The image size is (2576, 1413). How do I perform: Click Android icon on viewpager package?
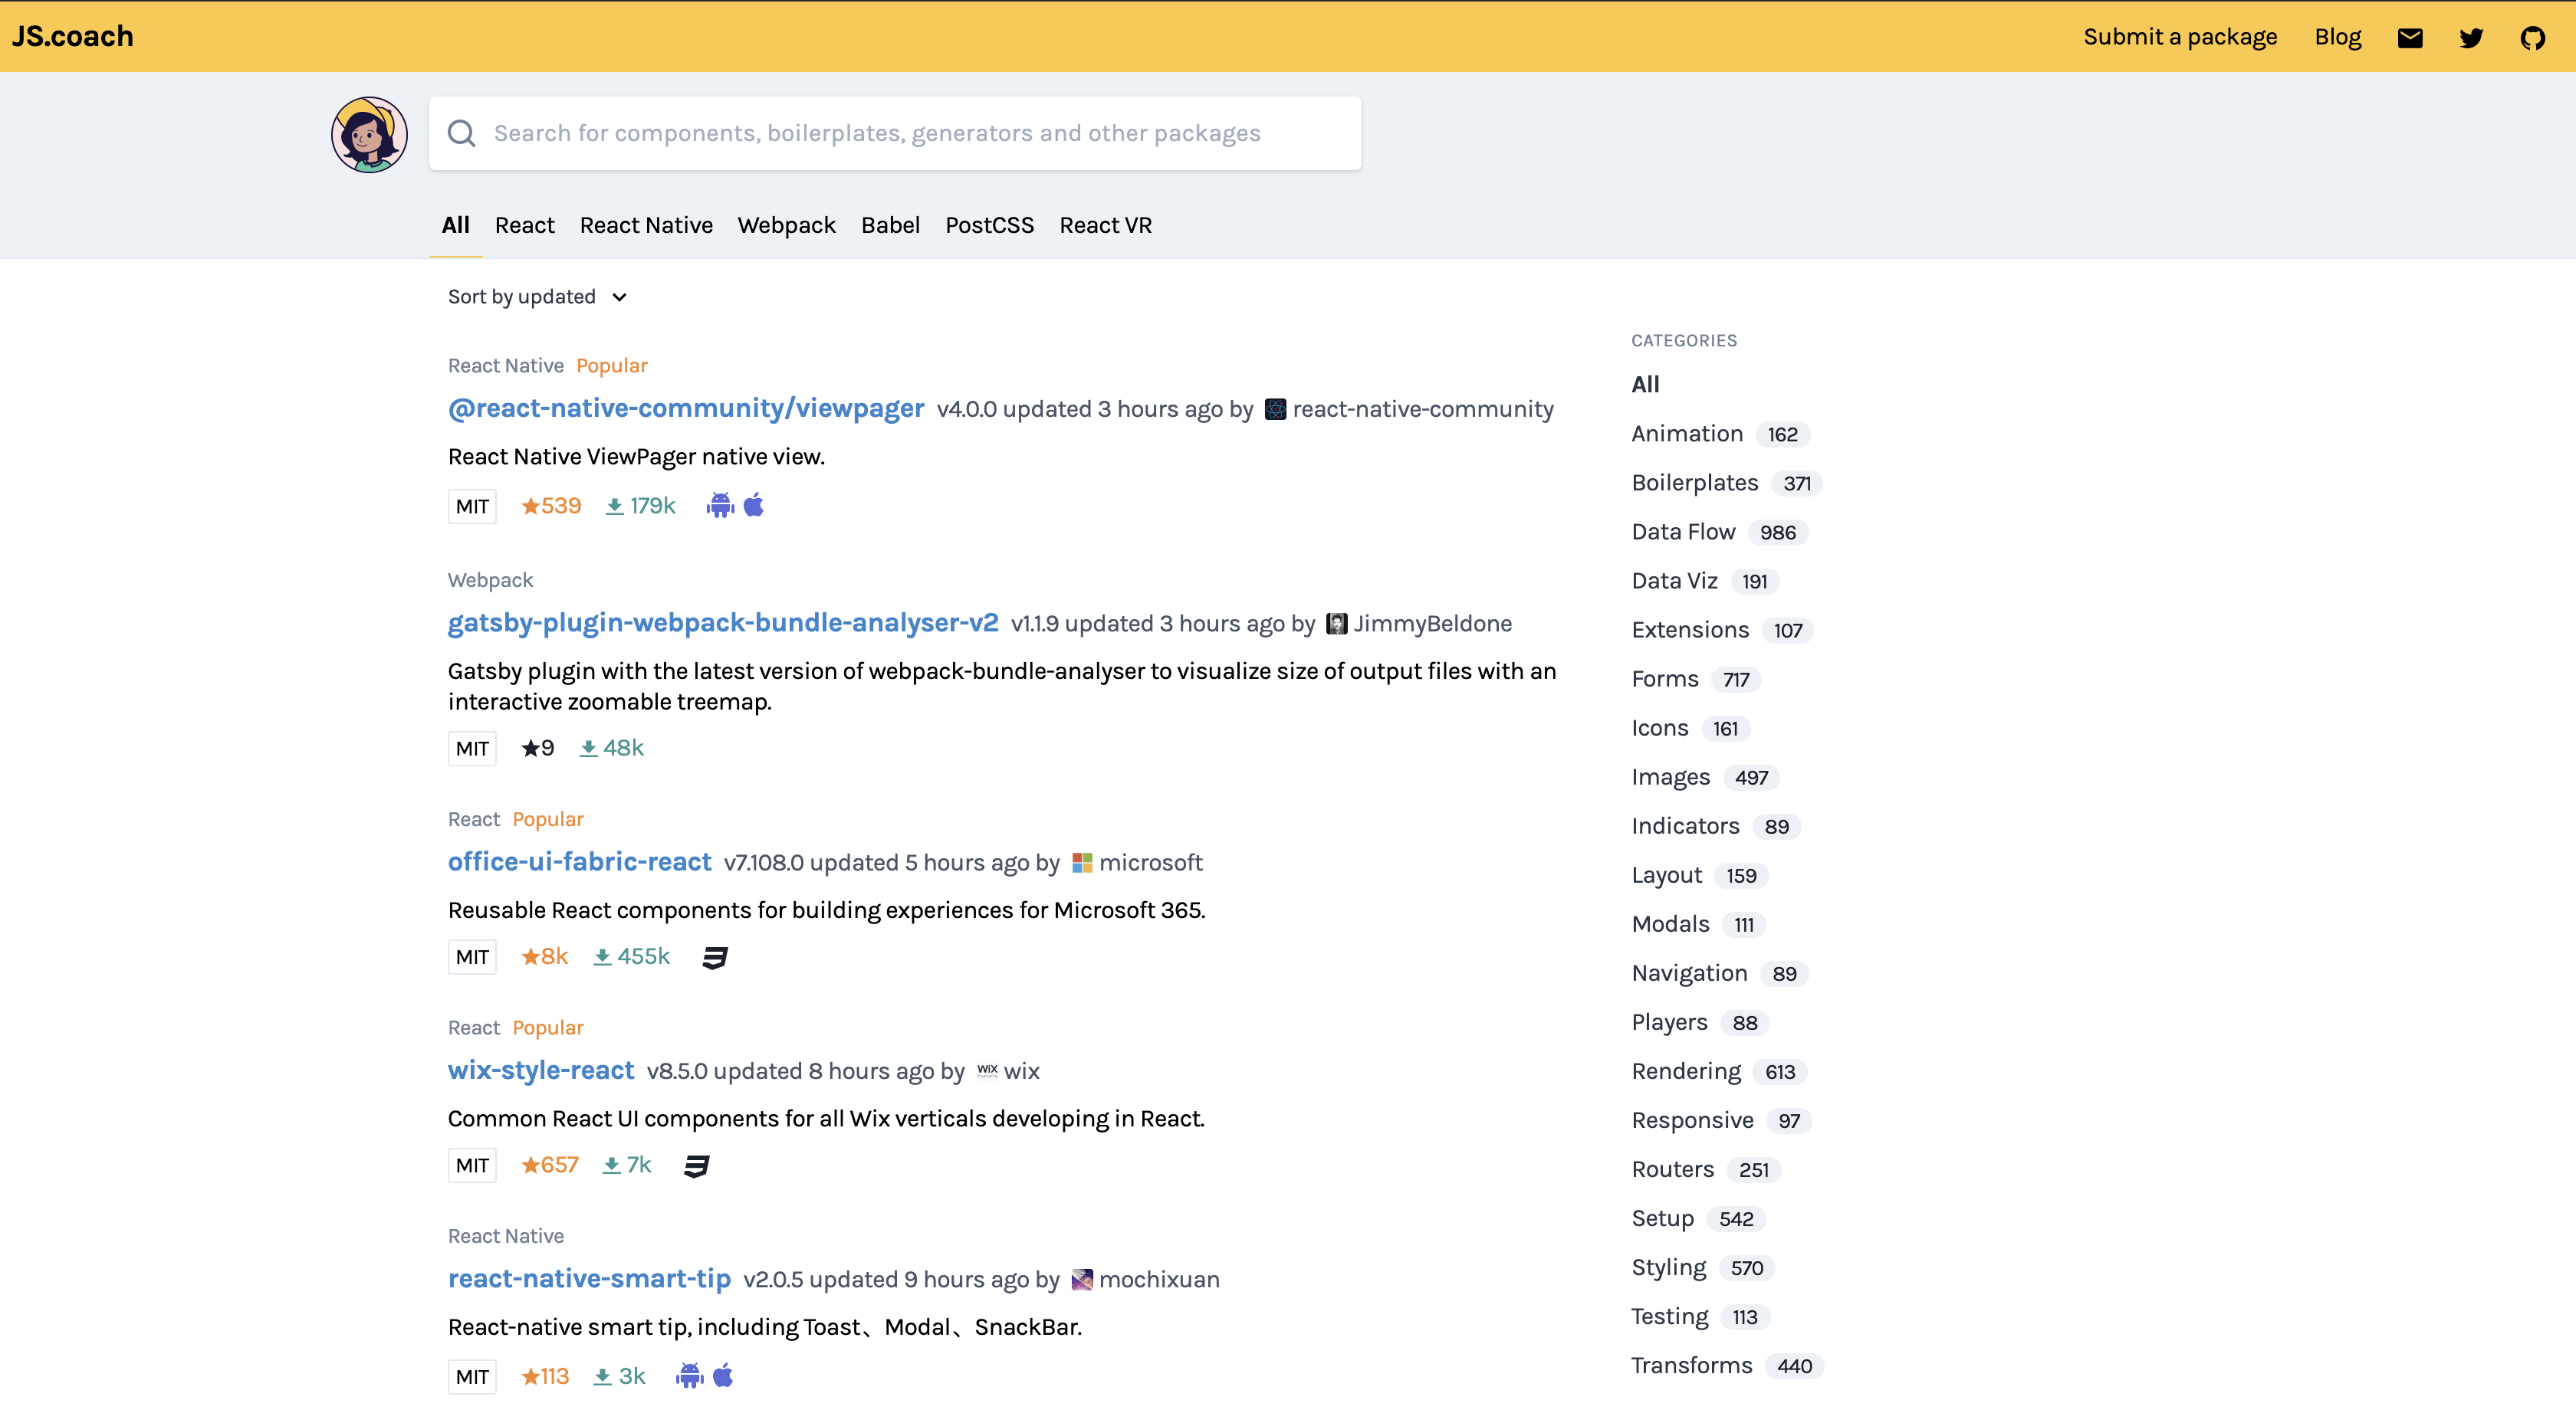pos(720,506)
